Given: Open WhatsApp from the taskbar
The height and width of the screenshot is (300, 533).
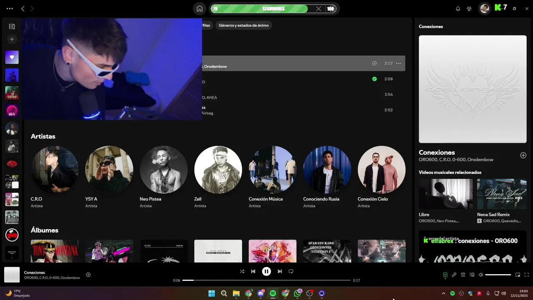Looking at the screenshot, I should (x=297, y=293).
